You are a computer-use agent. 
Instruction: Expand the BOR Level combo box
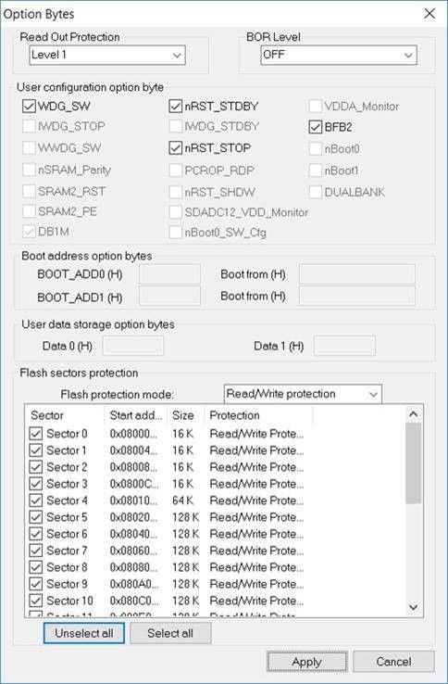click(x=339, y=55)
